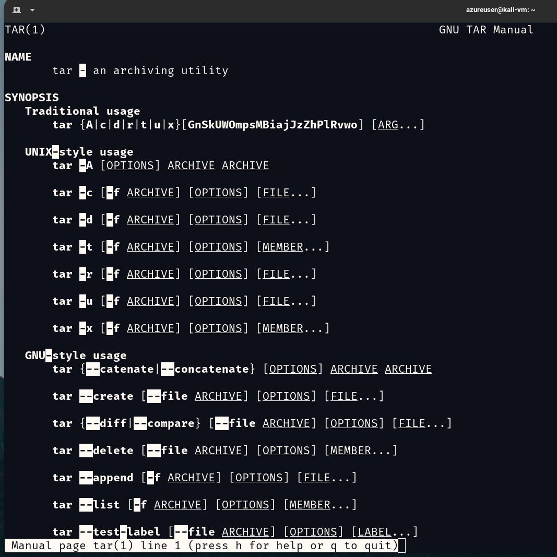The height and width of the screenshot is (557, 557).
Task: Click the FILE link on the tar -d line
Action: 275,219
